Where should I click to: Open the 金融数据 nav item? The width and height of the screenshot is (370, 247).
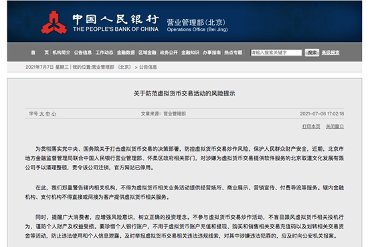126,53
